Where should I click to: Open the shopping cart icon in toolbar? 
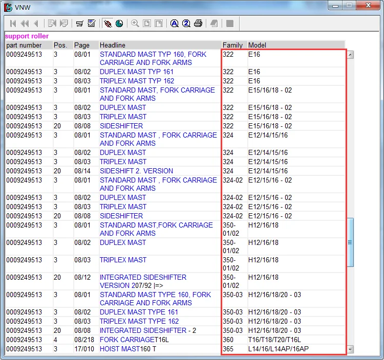click(80, 24)
